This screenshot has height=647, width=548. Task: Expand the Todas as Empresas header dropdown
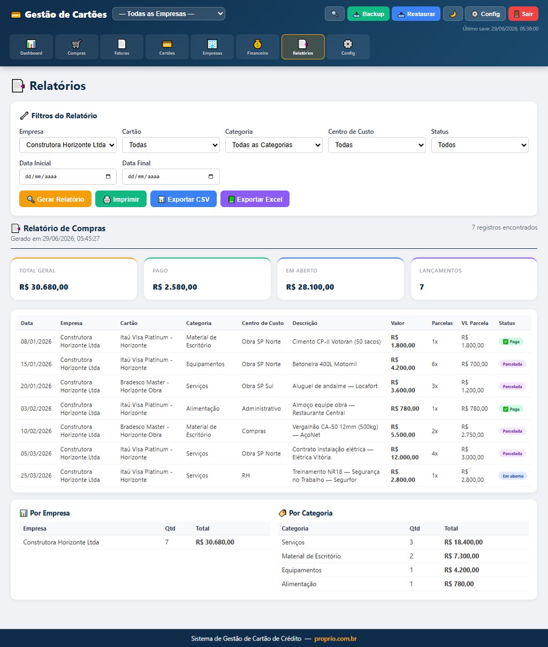click(x=169, y=14)
